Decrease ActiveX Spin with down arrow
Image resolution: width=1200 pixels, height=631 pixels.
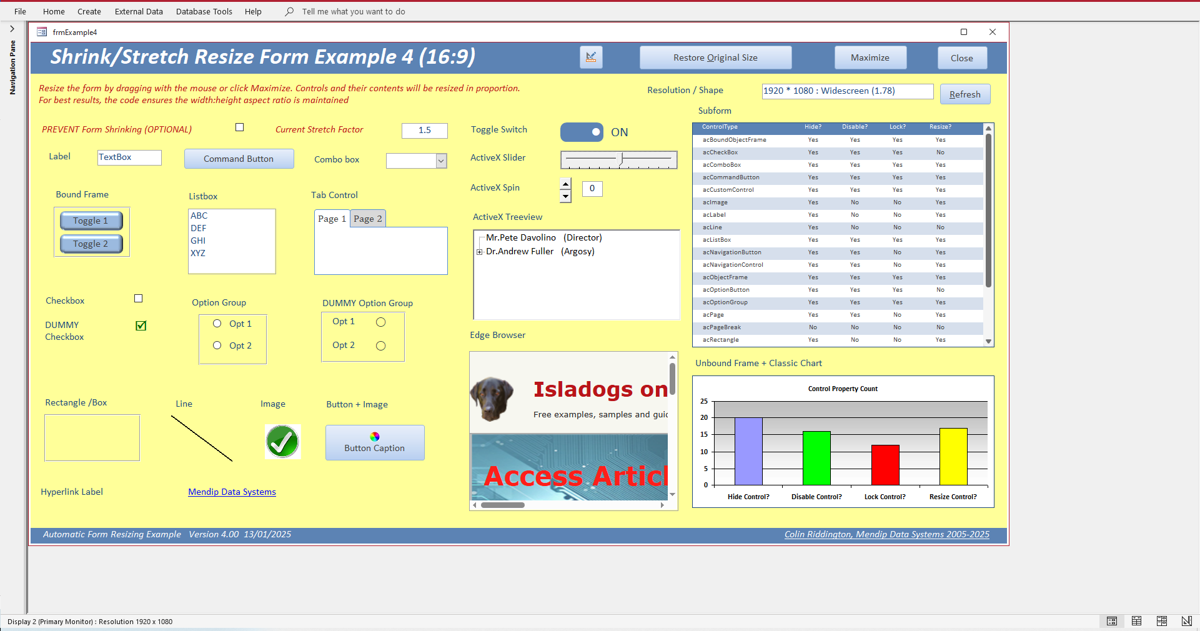pos(566,196)
